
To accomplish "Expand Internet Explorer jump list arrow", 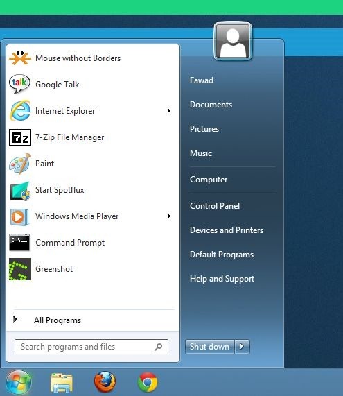I will (x=169, y=111).
